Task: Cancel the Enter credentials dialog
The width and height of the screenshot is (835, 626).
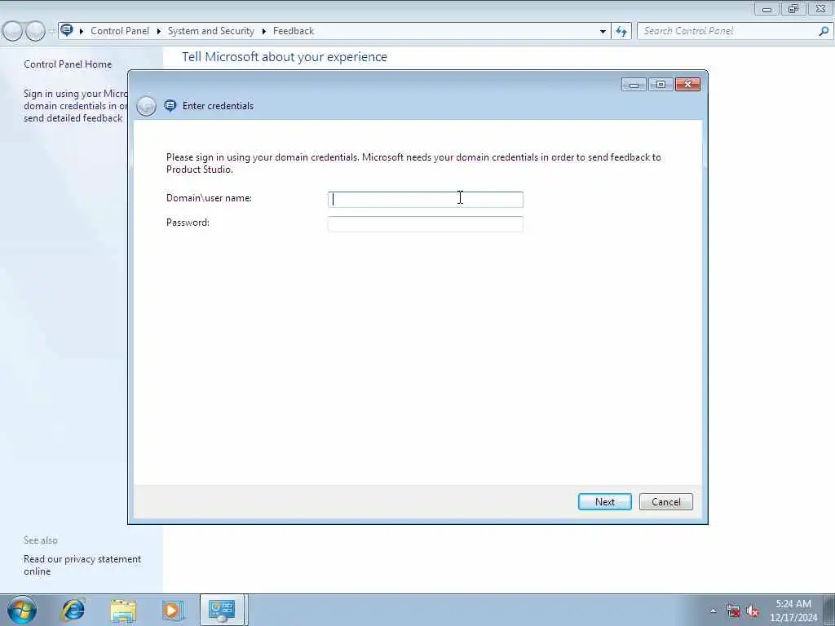Action: tap(665, 501)
